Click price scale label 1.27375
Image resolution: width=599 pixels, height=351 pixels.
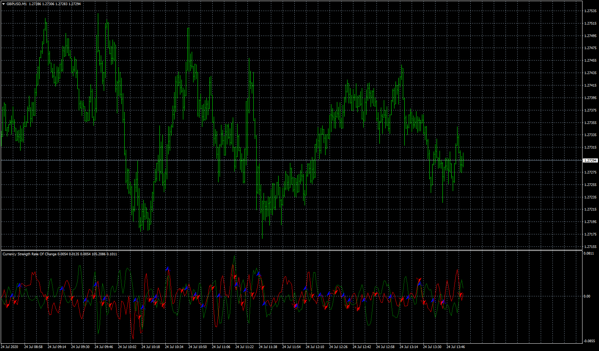point(590,110)
